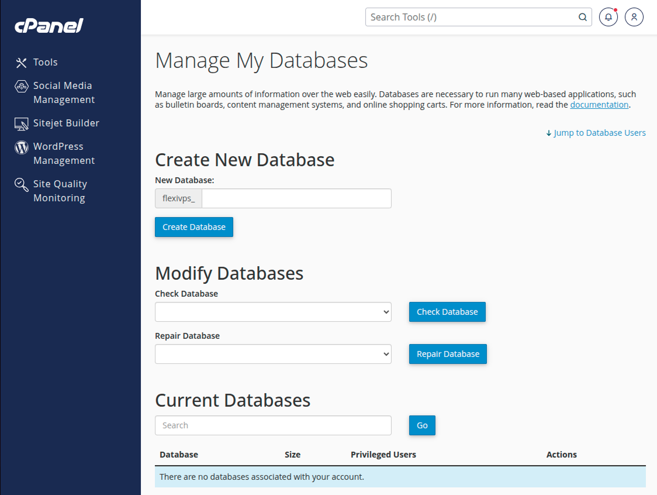Click the WordPress logo icon
657x495 pixels.
pyautogui.click(x=22, y=147)
